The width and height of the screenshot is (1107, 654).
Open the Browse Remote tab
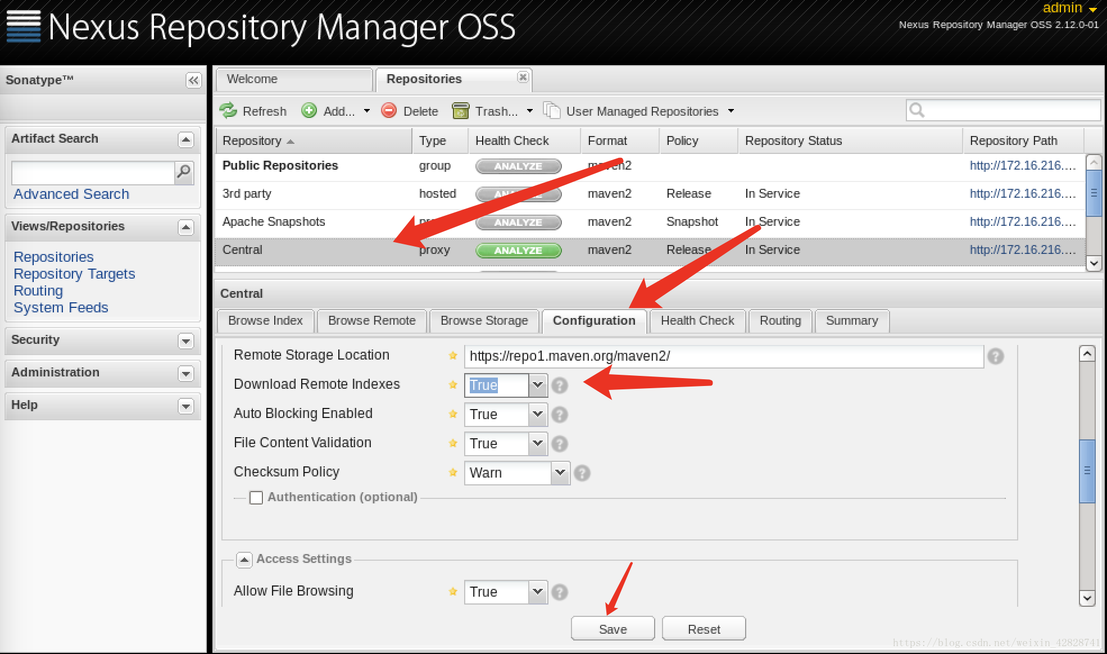[372, 321]
